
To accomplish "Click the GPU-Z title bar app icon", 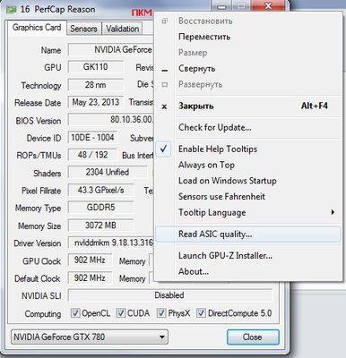I will tap(11, 10).
